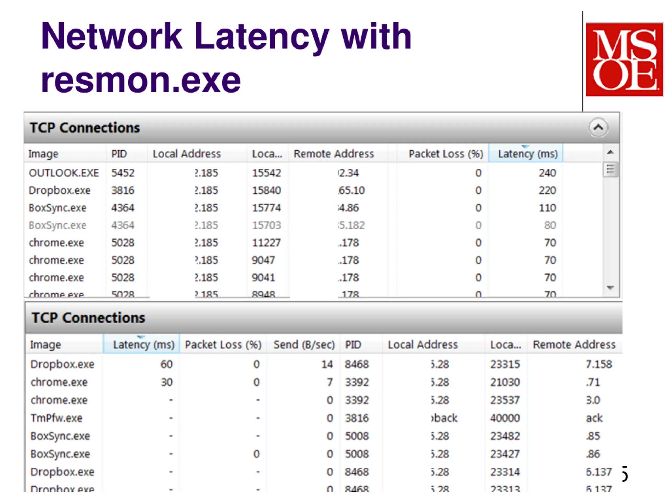
Task: Sort lower table by Latency (ms) header
Action: 141,344
